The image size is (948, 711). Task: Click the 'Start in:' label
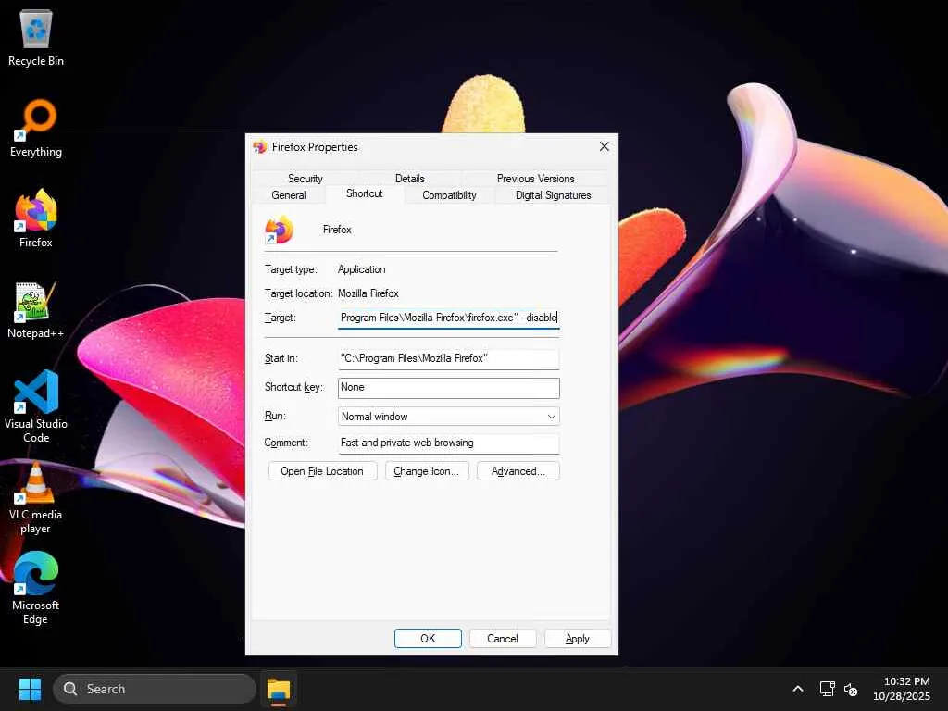point(281,358)
